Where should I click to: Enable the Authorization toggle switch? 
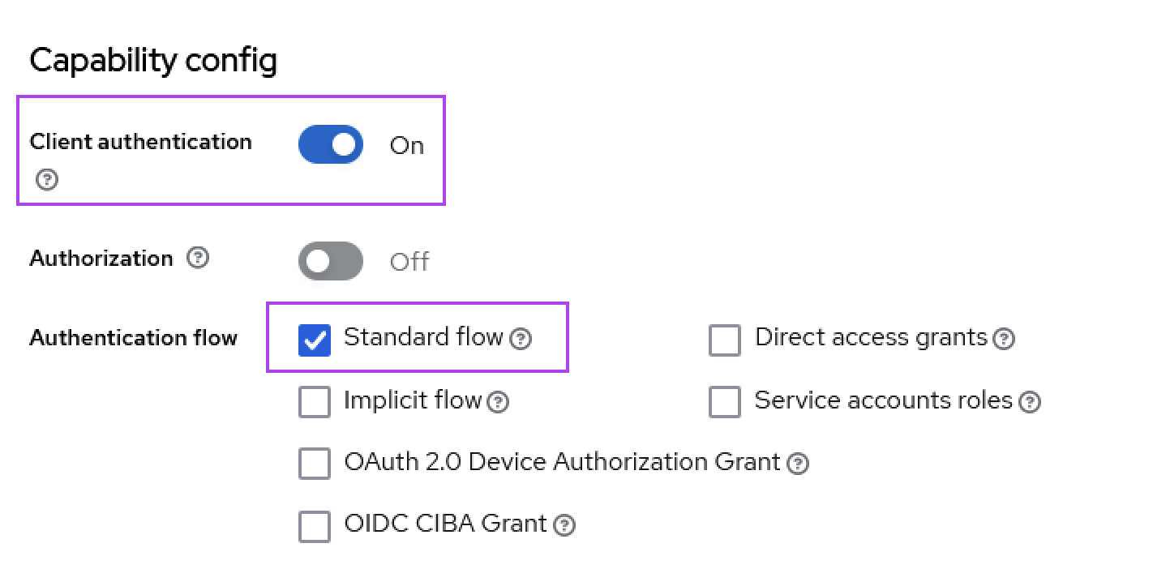pos(331,261)
